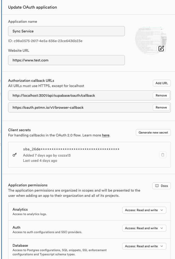Viewport: 175px width, 259px height.
Task: Remove the localhost callback URL
Action: 161,95
